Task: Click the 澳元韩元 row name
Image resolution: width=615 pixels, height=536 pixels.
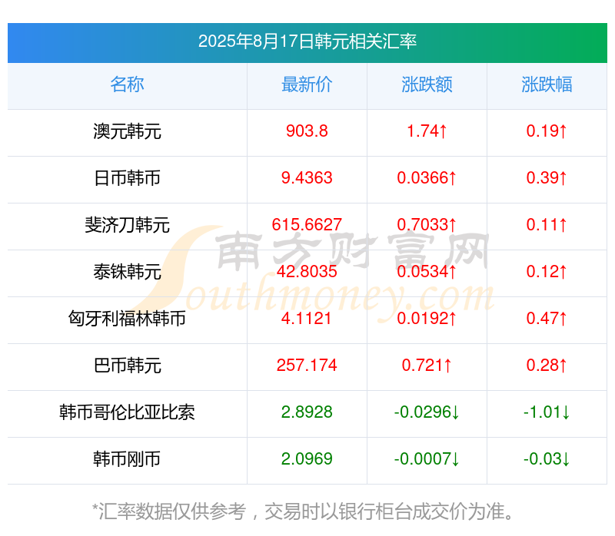Action: (127, 131)
